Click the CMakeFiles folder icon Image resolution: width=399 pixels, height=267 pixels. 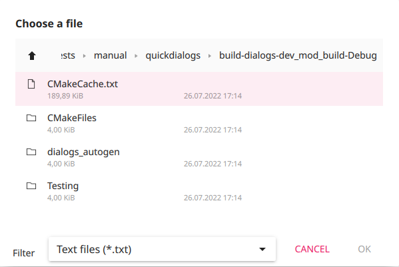pyautogui.click(x=31, y=118)
